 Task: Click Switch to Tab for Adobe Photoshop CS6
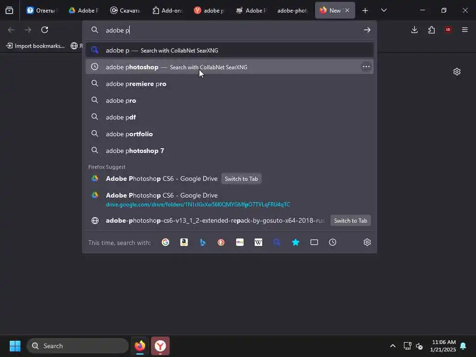click(x=241, y=179)
